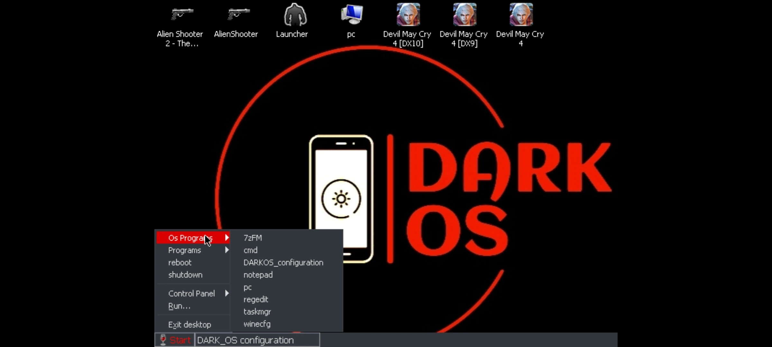
Task: Launch cmd from Os Programs
Action: click(x=287, y=250)
